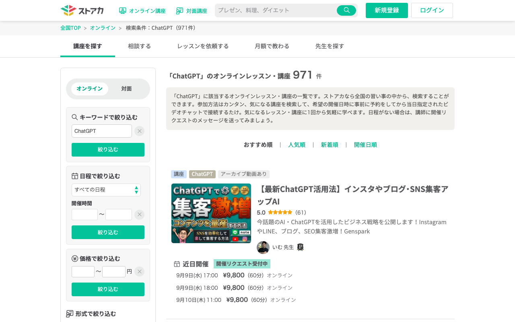This screenshot has width=515, height=322.
Task: Click the platinum badge next to いむ先生
Action: pyautogui.click(x=300, y=248)
